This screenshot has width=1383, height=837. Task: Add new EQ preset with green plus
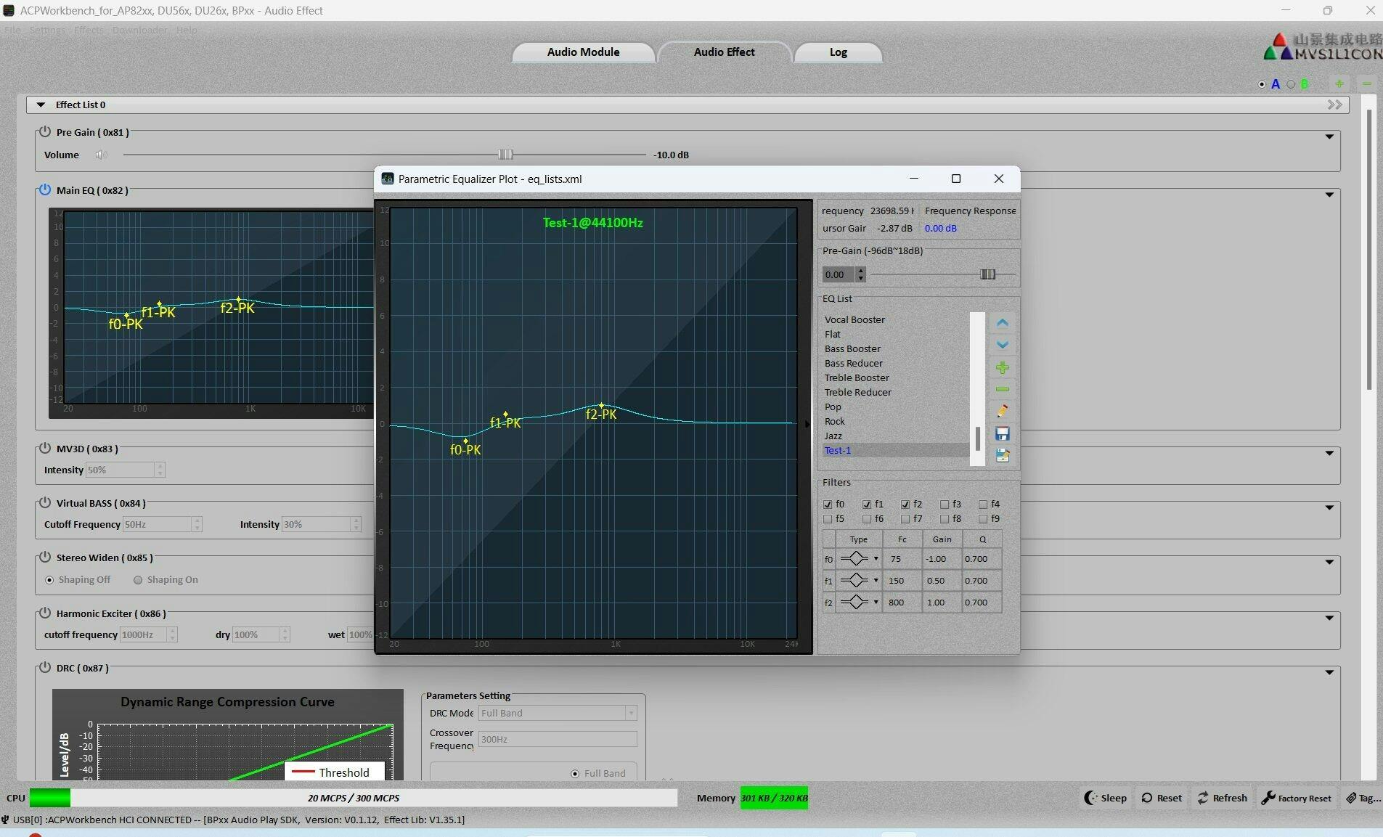click(1002, 367)
